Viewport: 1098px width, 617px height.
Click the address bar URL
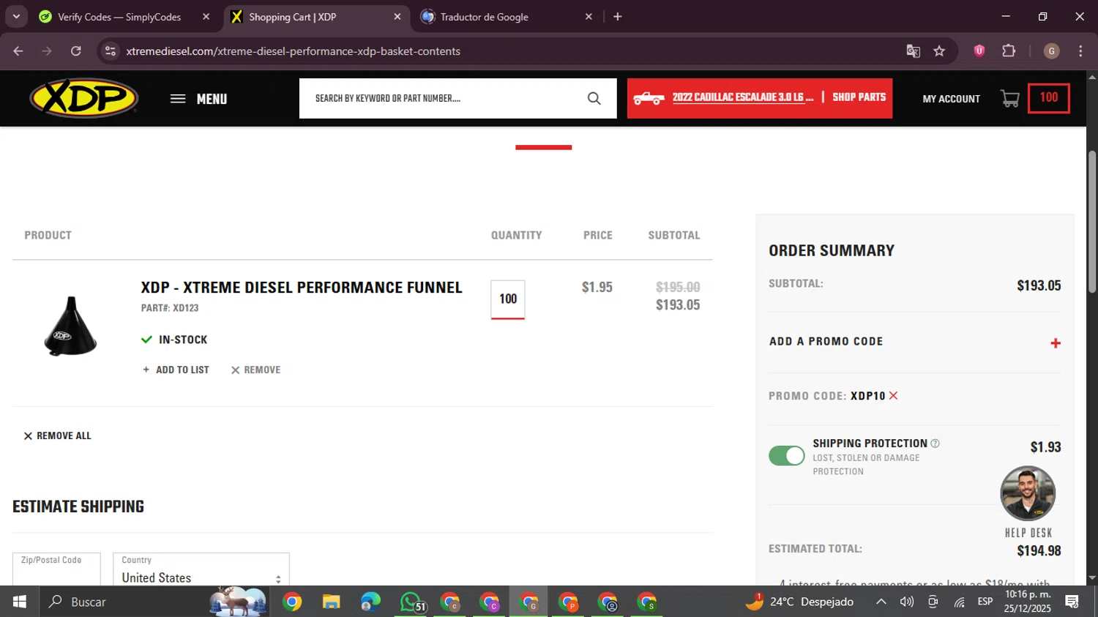click(293, 51)
